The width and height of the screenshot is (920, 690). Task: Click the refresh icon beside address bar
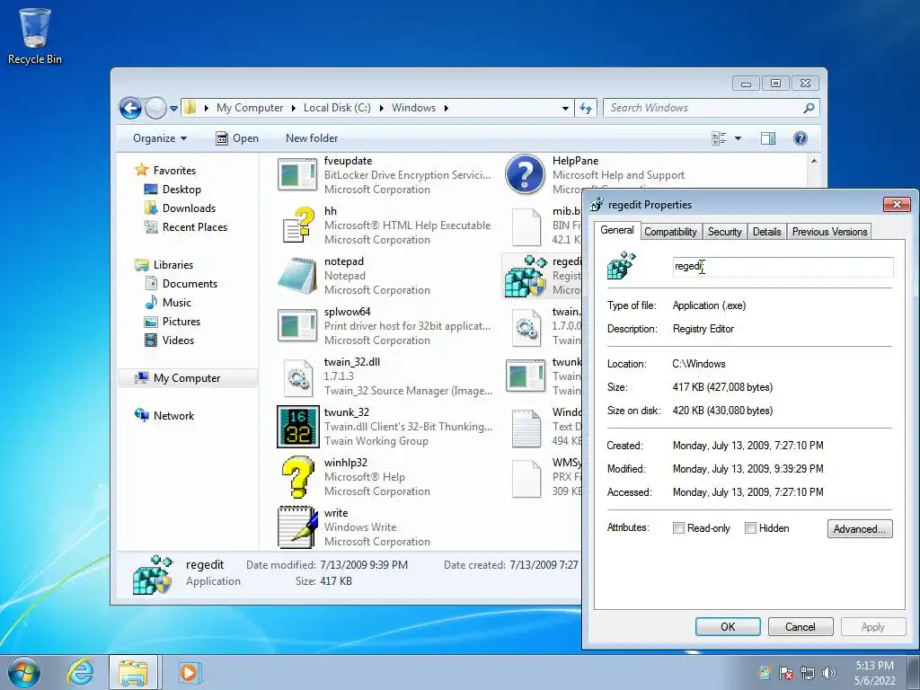[x=586, y=108]
